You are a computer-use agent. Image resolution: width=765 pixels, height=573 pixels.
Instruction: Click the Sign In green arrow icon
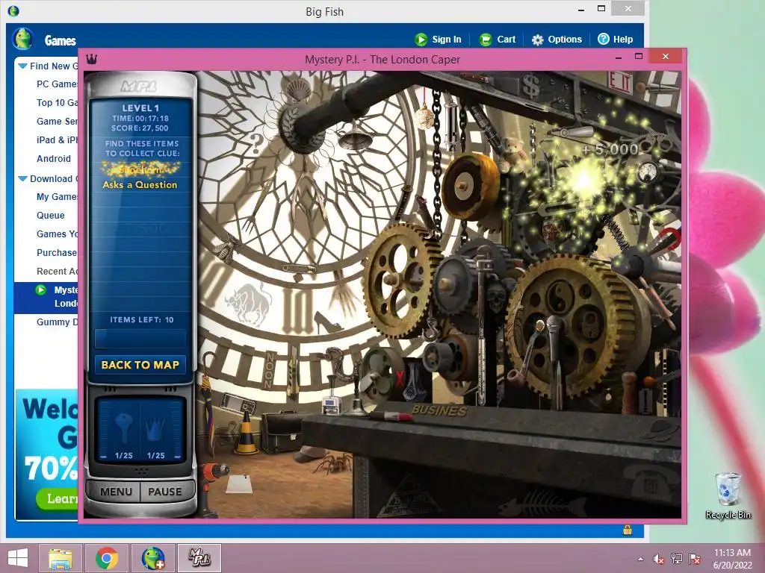click(x=421, y=40)
